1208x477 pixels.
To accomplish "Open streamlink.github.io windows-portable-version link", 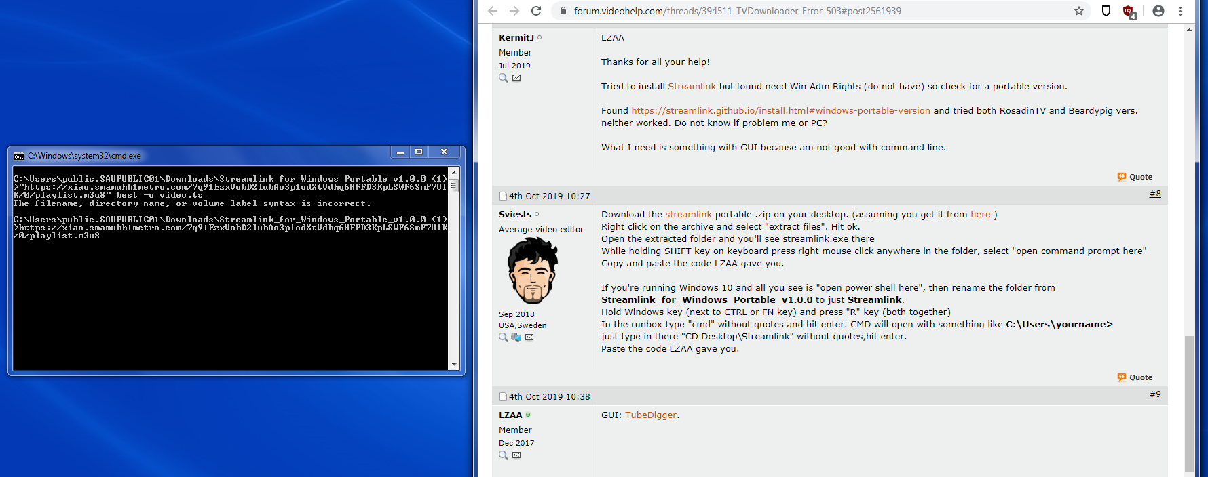I will click(x=781, y=111).
